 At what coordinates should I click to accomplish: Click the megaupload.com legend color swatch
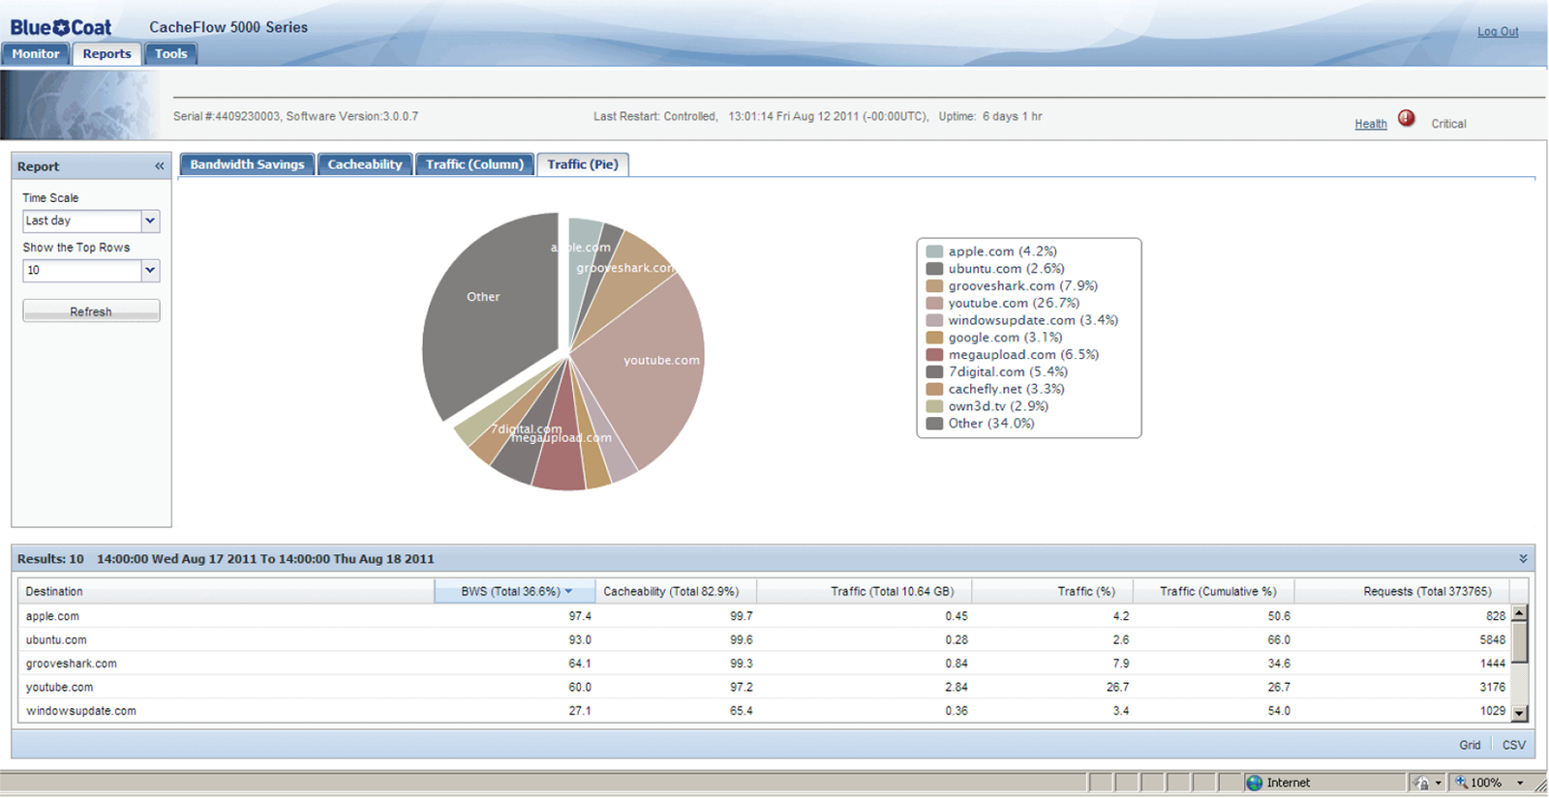pyautogui.click(x=934, y=355)
